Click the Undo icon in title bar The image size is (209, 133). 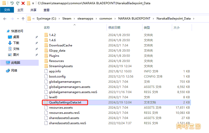click(x=12, y=3)
